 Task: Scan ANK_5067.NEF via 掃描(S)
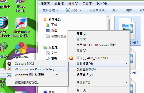[99, 58]
